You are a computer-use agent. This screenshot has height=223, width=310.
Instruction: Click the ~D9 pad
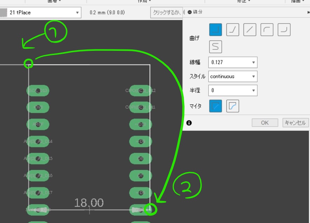pyautogui.click(x=141, y=141)
